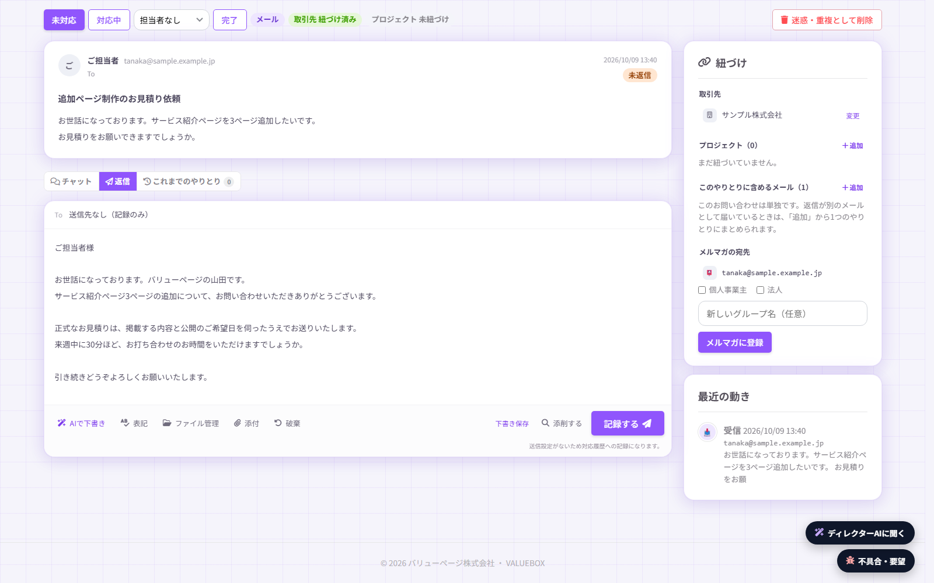Click the mail icon beside tanaka@sample.example.jp in メルマガの宛先
This screenshot has height=583, width=934.
[x=709, y=272]
